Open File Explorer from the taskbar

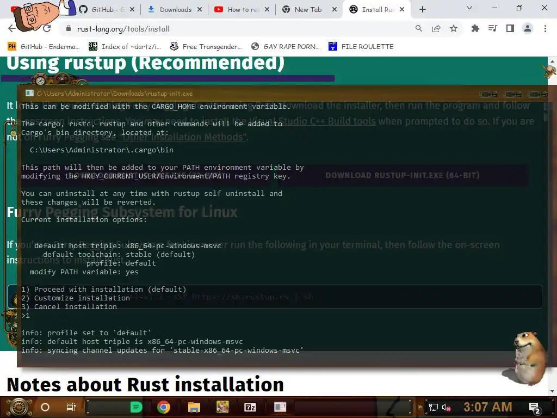point(194,407)
